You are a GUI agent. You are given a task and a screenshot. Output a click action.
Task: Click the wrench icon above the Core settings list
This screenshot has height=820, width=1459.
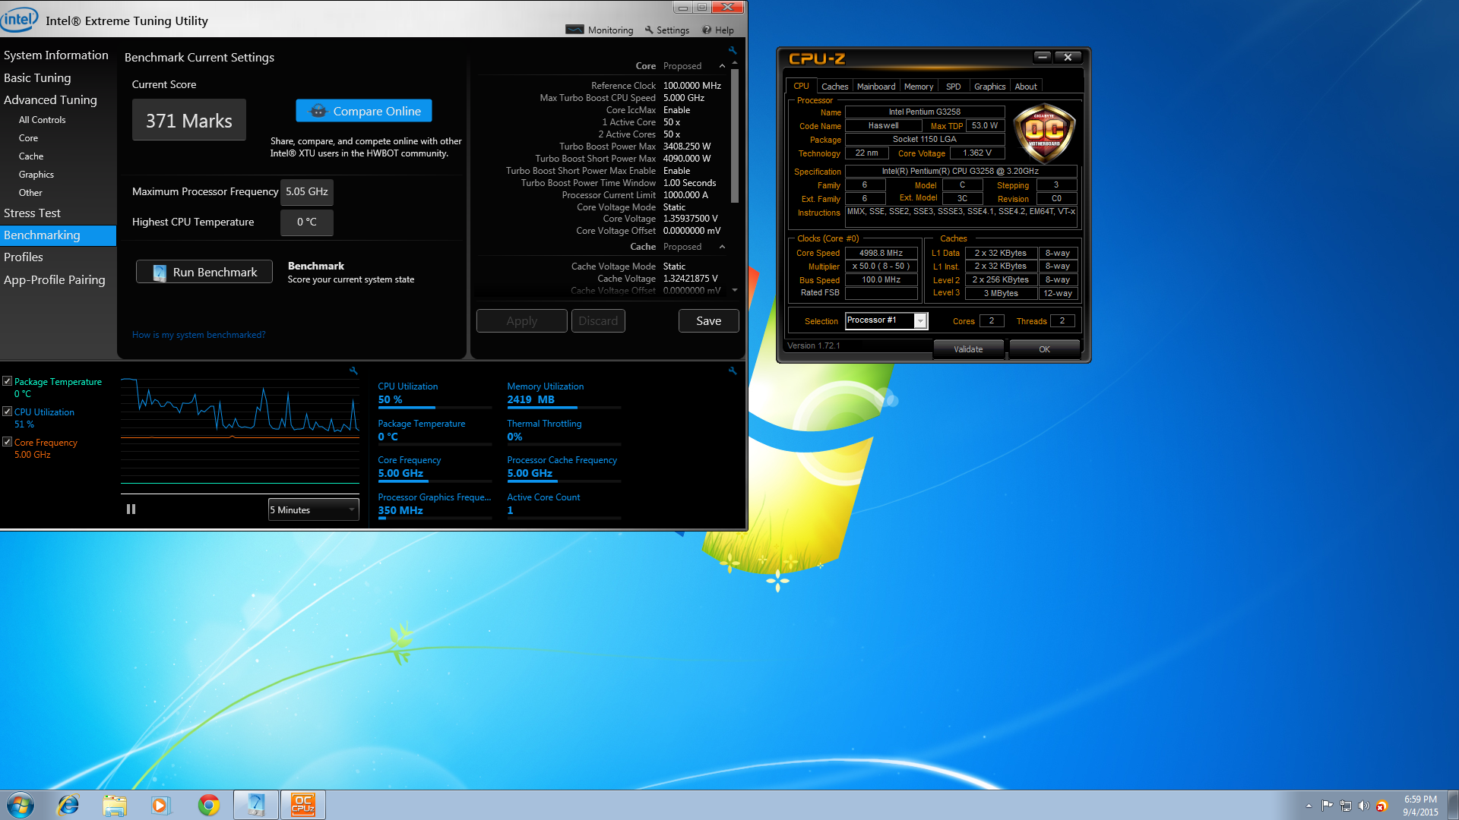coord(733,50)
